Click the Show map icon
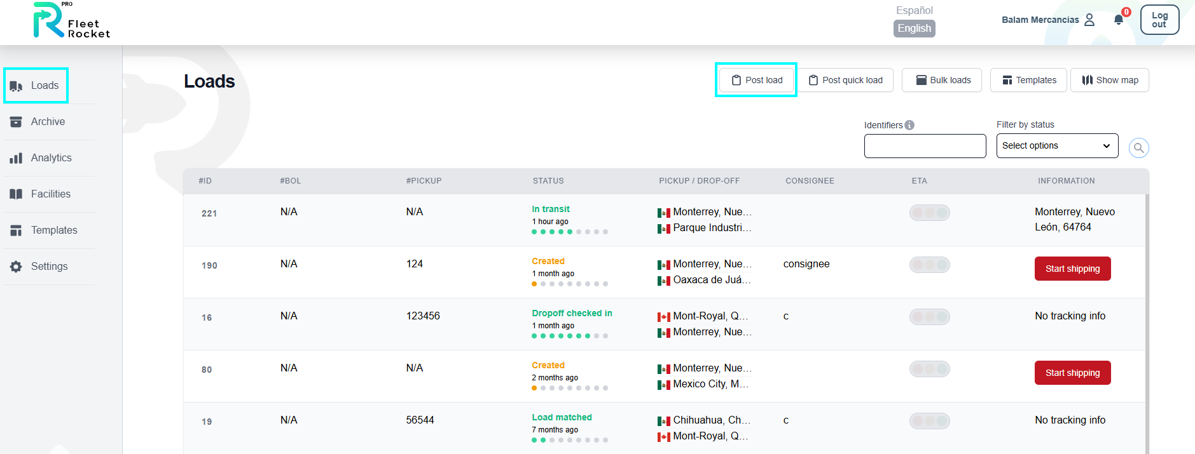The width and height of the screenshot is (1195, 454). (1088, 80)
